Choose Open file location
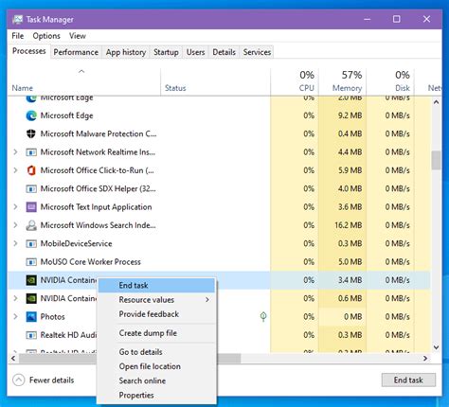The width and height of the screenshot is (449, 407). point(156,366)
